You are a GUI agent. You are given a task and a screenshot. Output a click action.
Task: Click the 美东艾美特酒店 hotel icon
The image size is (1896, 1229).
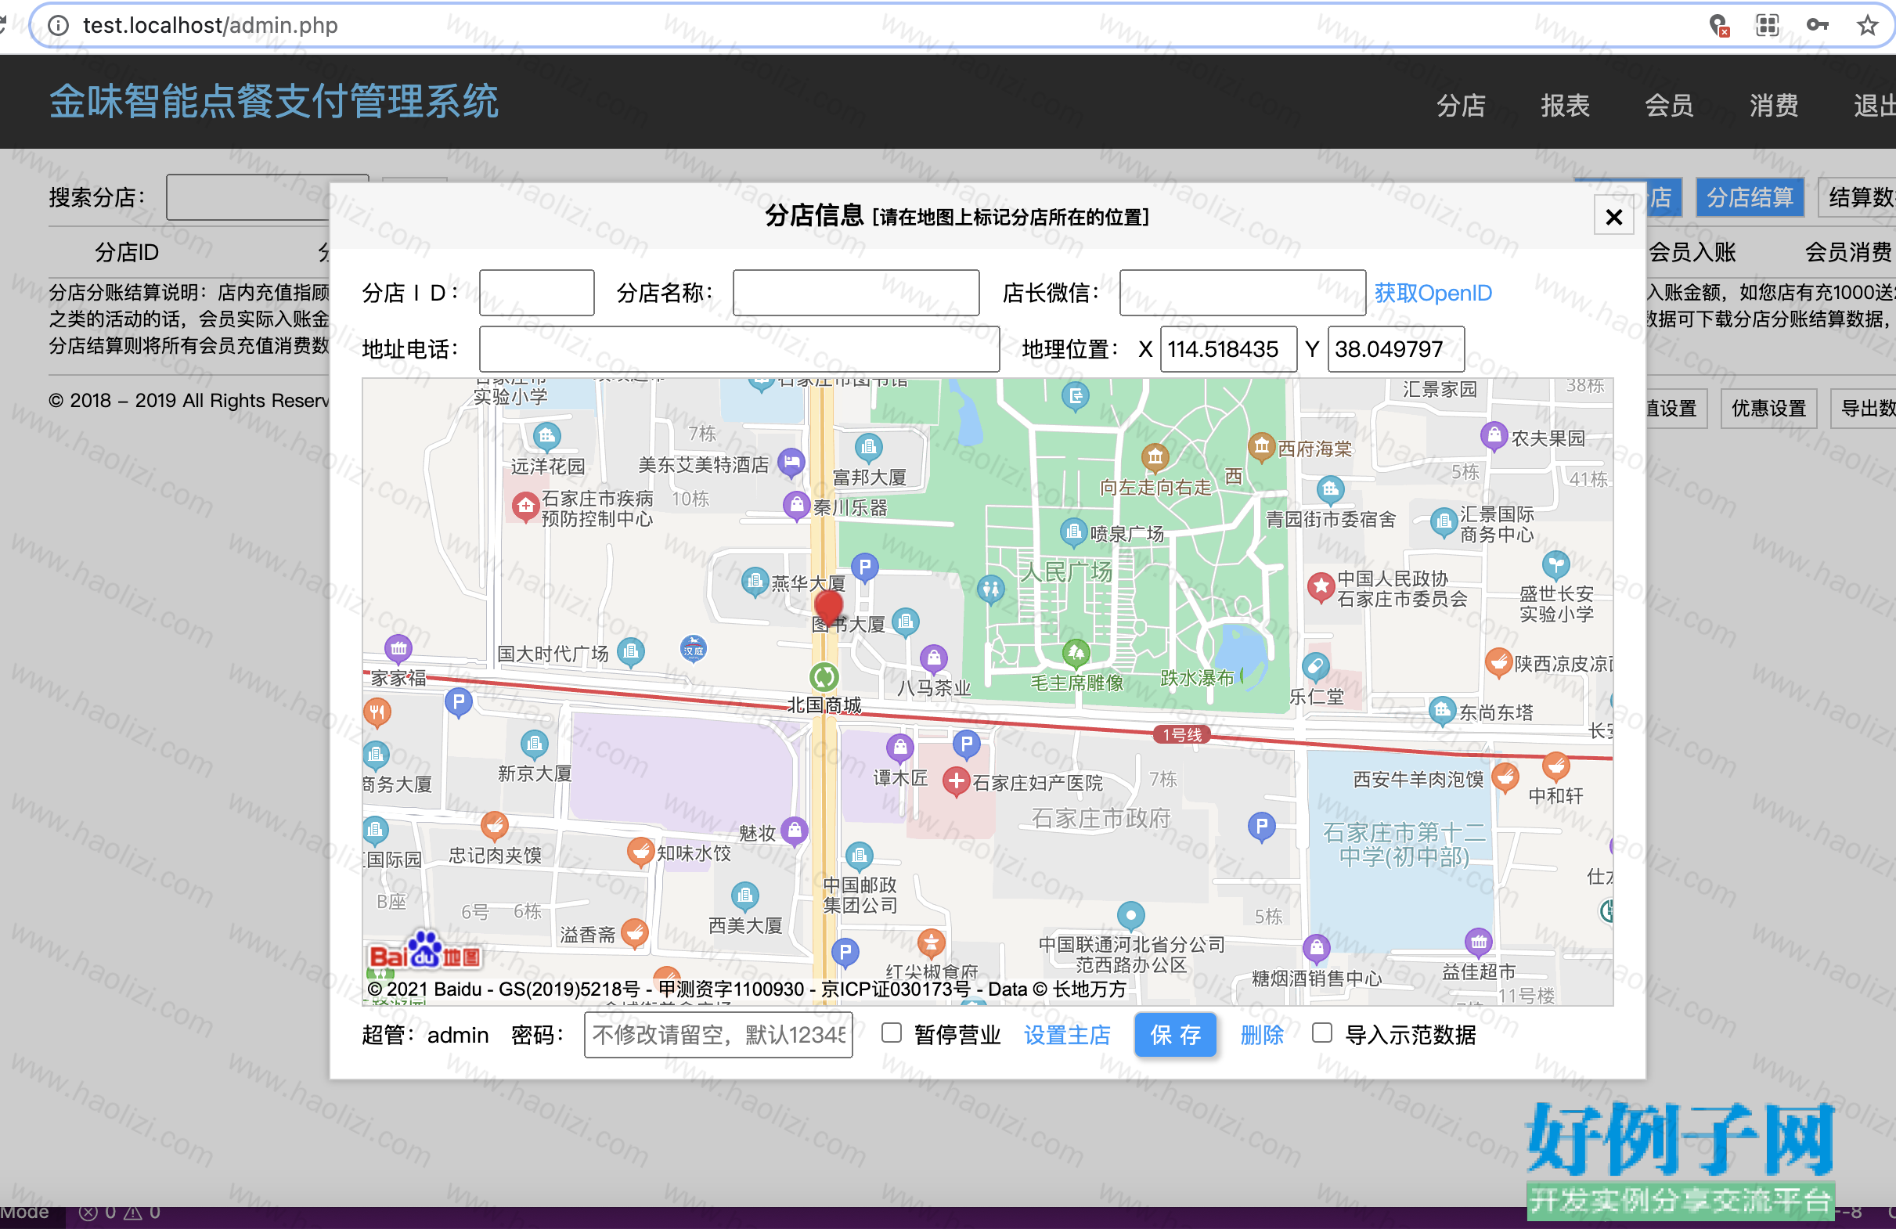pos(791,463)
